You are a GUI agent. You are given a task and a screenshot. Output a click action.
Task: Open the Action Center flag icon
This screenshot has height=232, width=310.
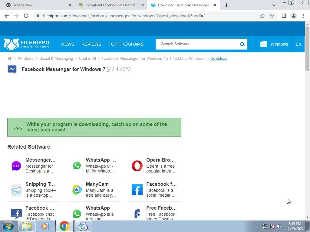click(x=272, y=226)
